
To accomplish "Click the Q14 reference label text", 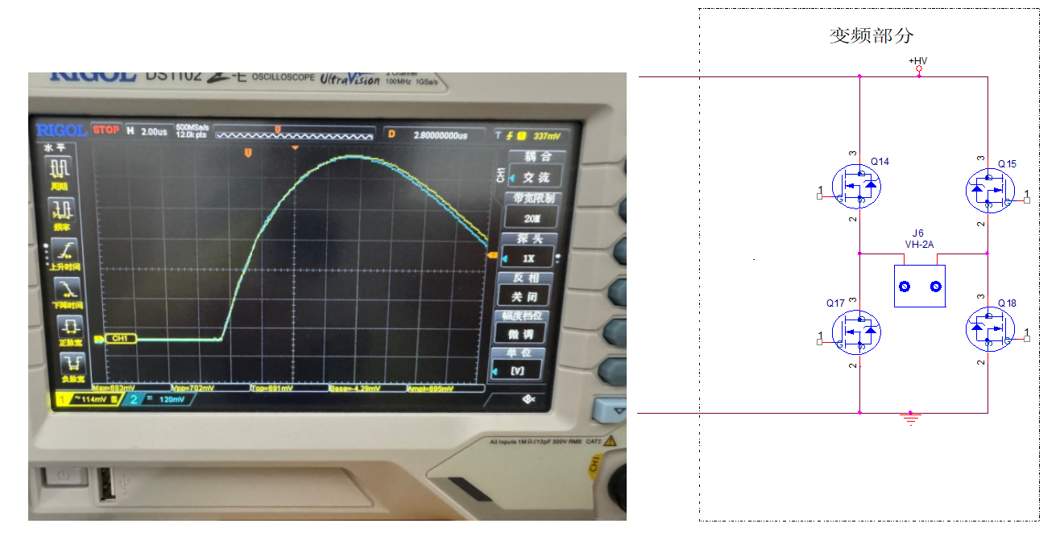I will click(x=880, y=161).
